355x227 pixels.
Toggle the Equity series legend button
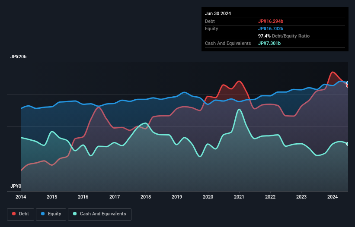(x=51, y=214)
